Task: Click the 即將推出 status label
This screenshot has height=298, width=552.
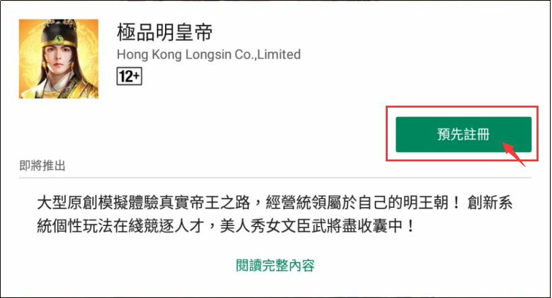Action: 42,165
